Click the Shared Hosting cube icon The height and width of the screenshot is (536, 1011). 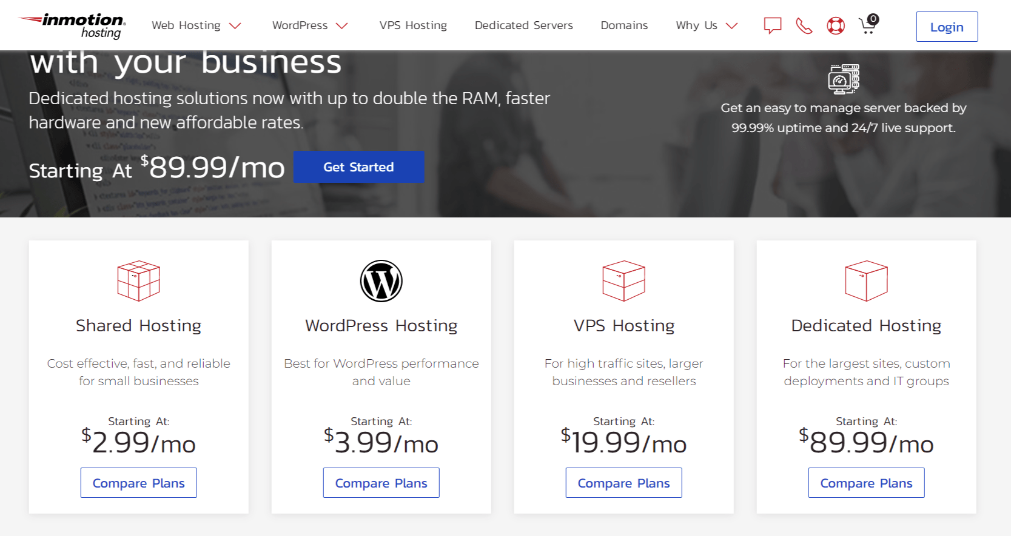click(138, 280)
